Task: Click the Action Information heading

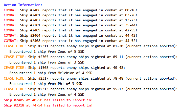Action: pyautogui.click(x=23, y=5)
